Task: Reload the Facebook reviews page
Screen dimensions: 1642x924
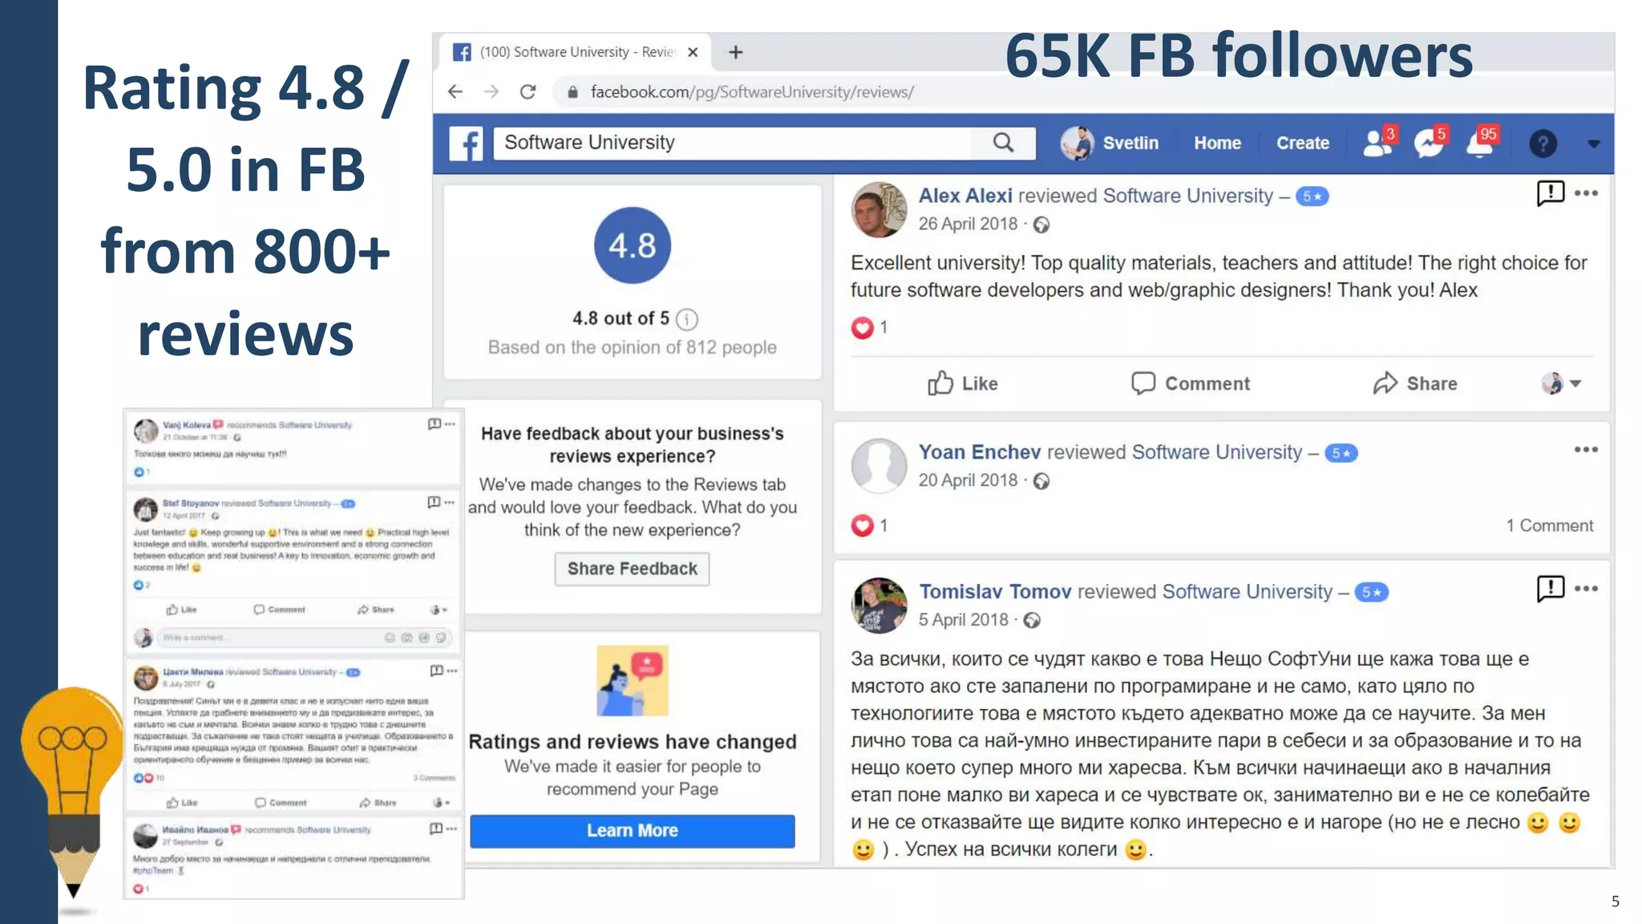Action: (528, 92)
